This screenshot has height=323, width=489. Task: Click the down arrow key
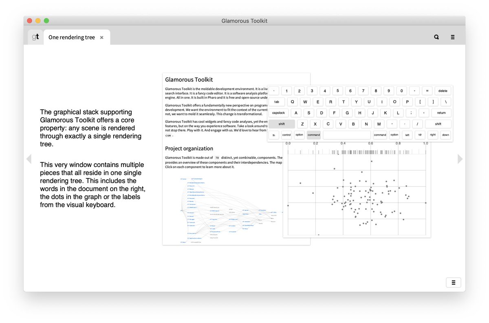pyautogui.click(x=446, y=135)
